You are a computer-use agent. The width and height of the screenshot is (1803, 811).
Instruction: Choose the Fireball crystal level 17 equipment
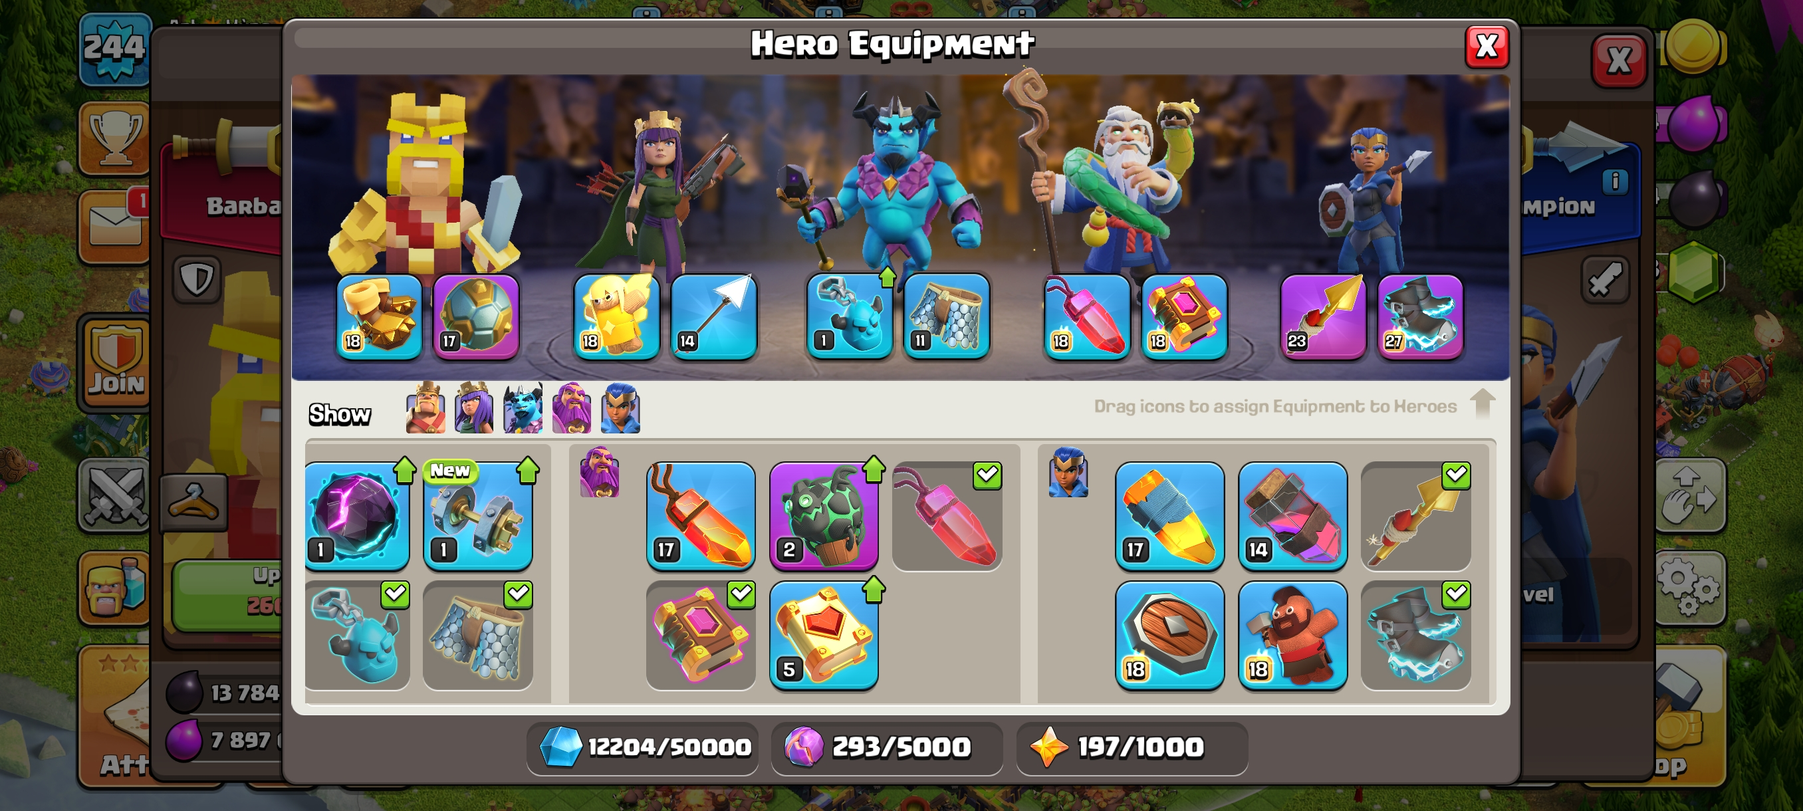point(701,515)
